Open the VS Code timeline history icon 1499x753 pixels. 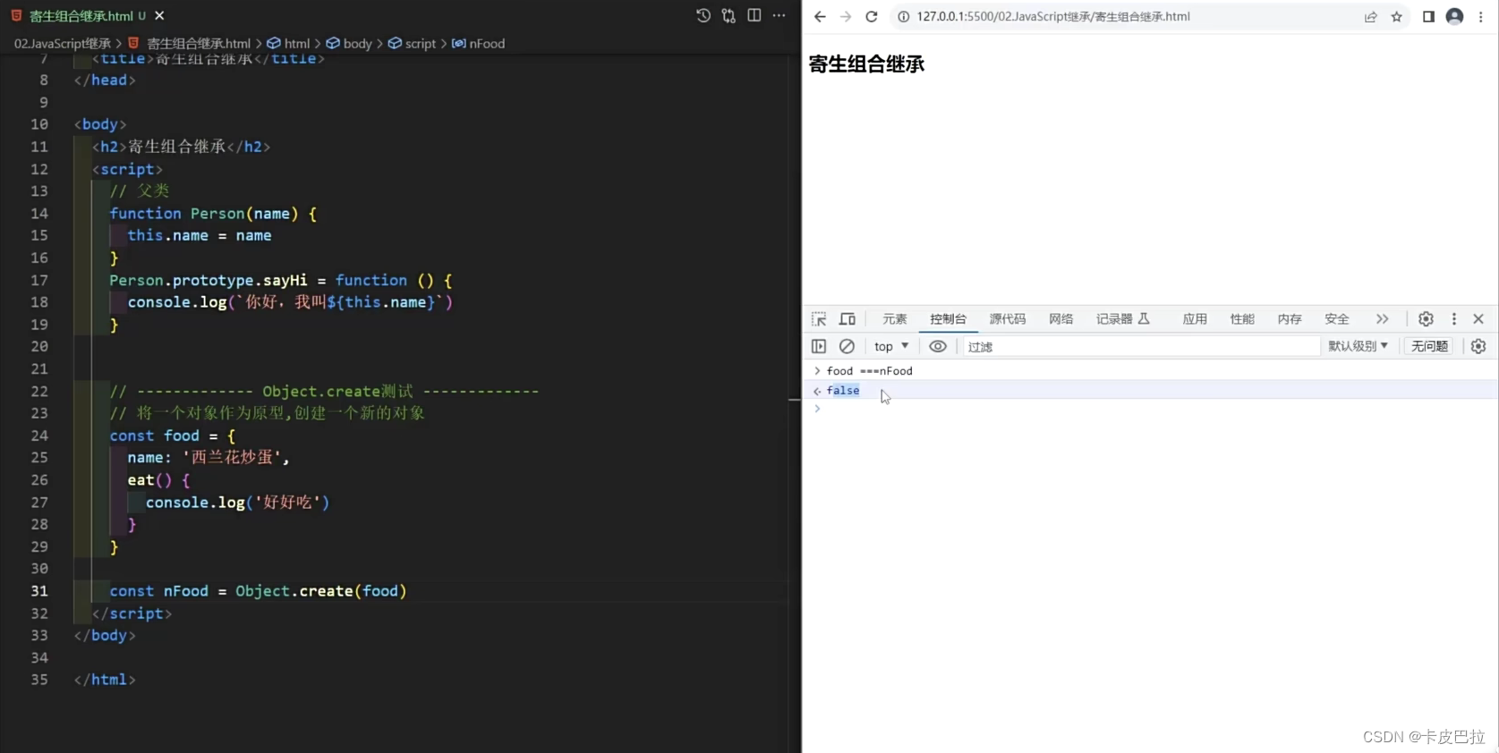point(703,16)
